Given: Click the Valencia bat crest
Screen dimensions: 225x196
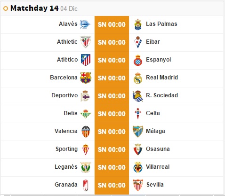Looking at the screenshot, I should tap(86, 132).
